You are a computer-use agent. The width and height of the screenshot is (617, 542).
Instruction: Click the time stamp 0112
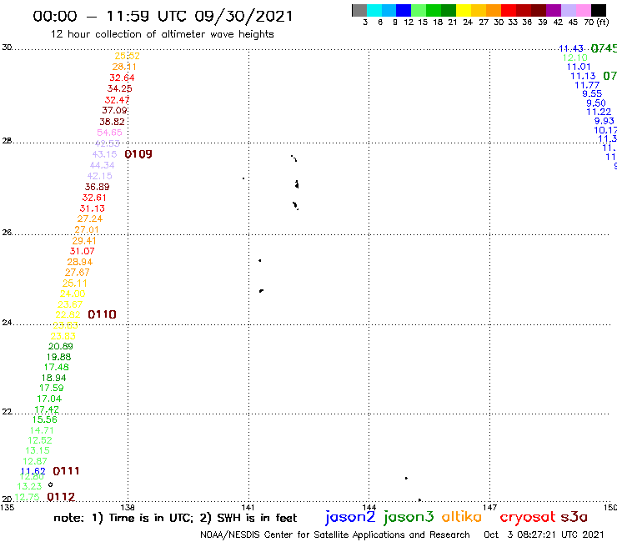61,497
